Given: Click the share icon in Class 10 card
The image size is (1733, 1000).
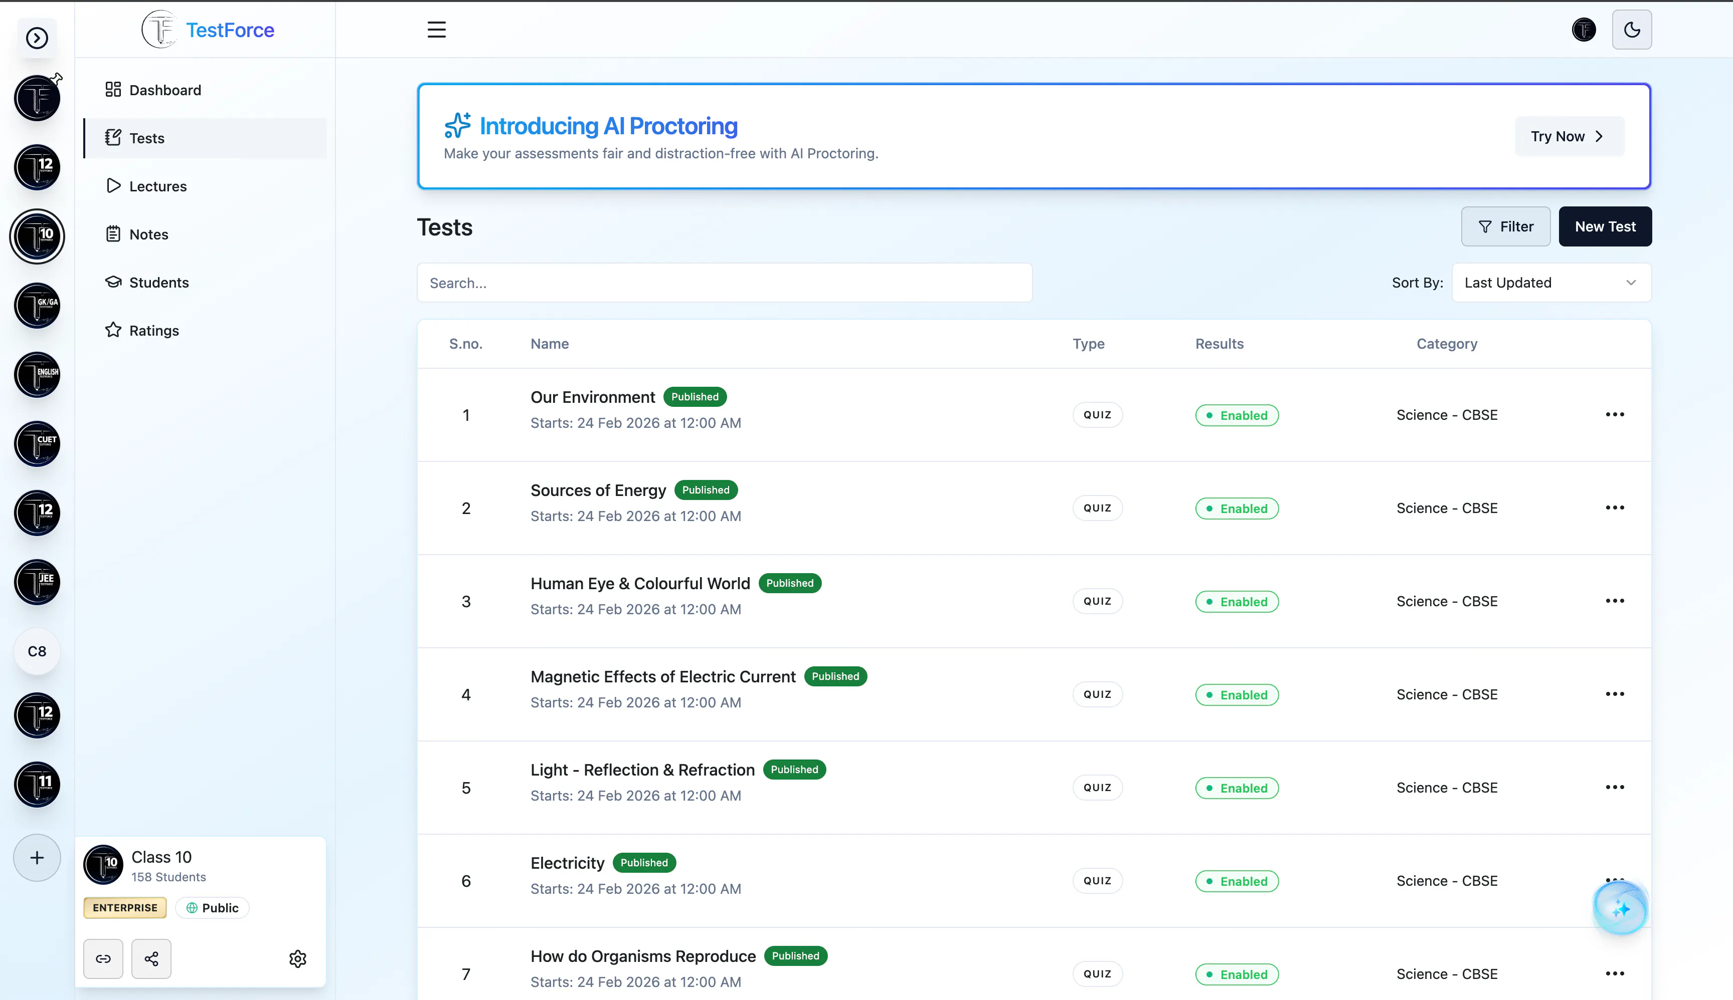Looking at the screenshot, I should point(151,958).
